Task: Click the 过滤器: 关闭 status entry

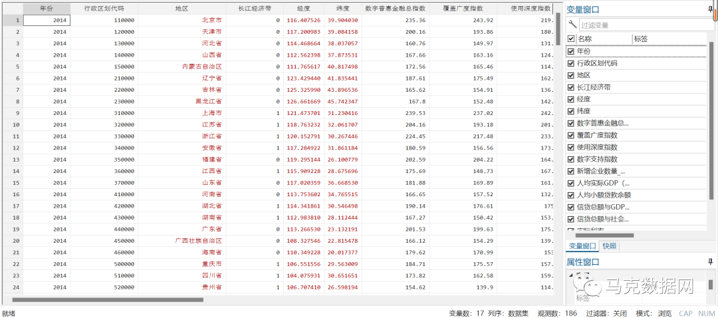Action: tap(606, 313)
